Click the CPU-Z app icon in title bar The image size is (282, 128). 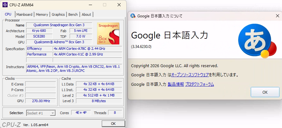(5, 5)
